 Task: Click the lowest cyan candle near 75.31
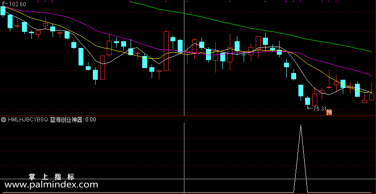(x=307, y=101)
